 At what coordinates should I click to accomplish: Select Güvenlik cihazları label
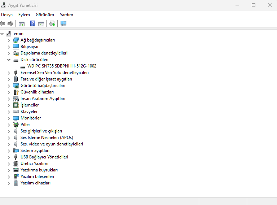click(37, 92)
